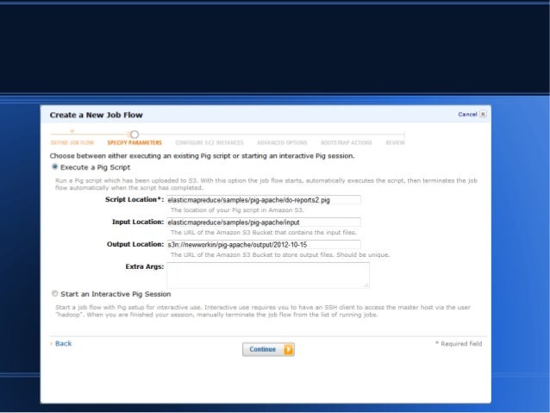Select Execute a Pig Script radio button
Image resolution: width=550 pixels, height=413 pixels.
click(54, 166)
